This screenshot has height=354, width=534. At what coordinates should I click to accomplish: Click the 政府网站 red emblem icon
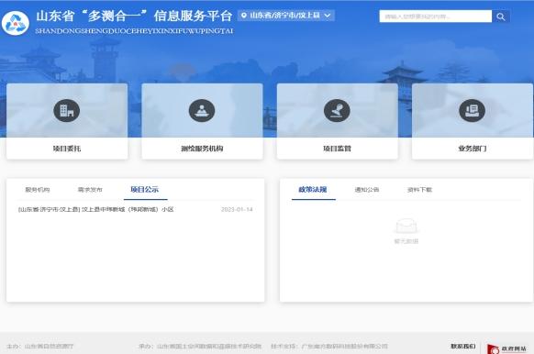pyautogui.click(x=493, y=348)
